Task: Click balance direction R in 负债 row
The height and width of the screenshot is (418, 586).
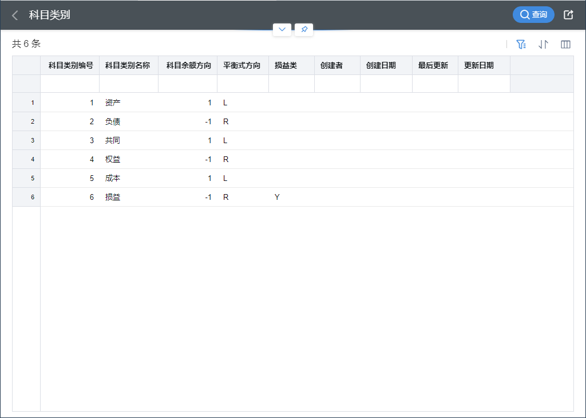Action: (x=225, y=121)
